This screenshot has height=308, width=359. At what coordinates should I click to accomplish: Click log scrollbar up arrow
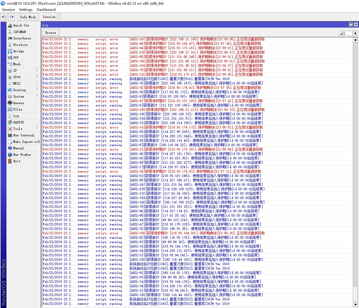click(x=355, y=40)
